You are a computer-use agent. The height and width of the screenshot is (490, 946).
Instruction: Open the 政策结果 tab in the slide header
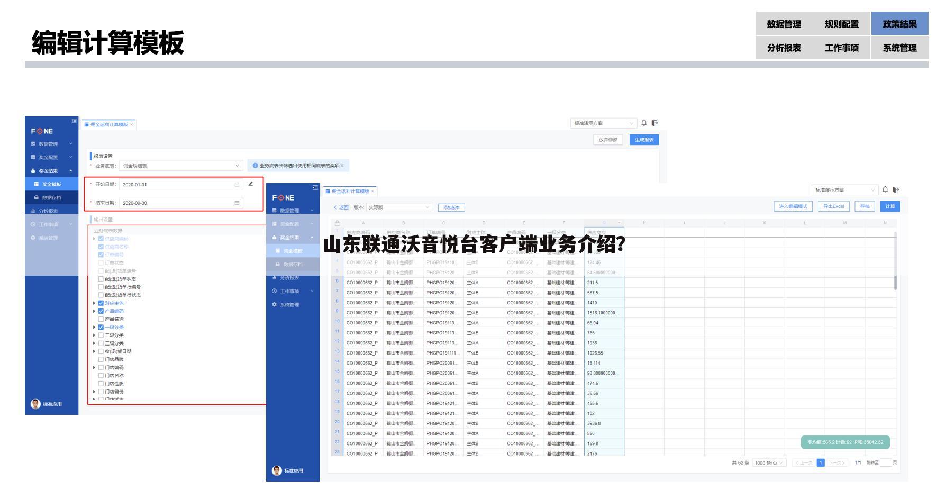point(900,24)
